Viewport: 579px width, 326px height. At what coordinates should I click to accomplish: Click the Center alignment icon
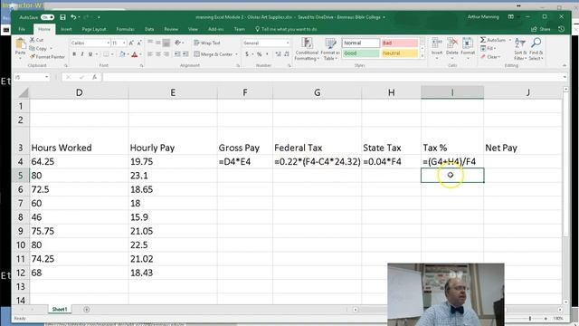point(158,54)
